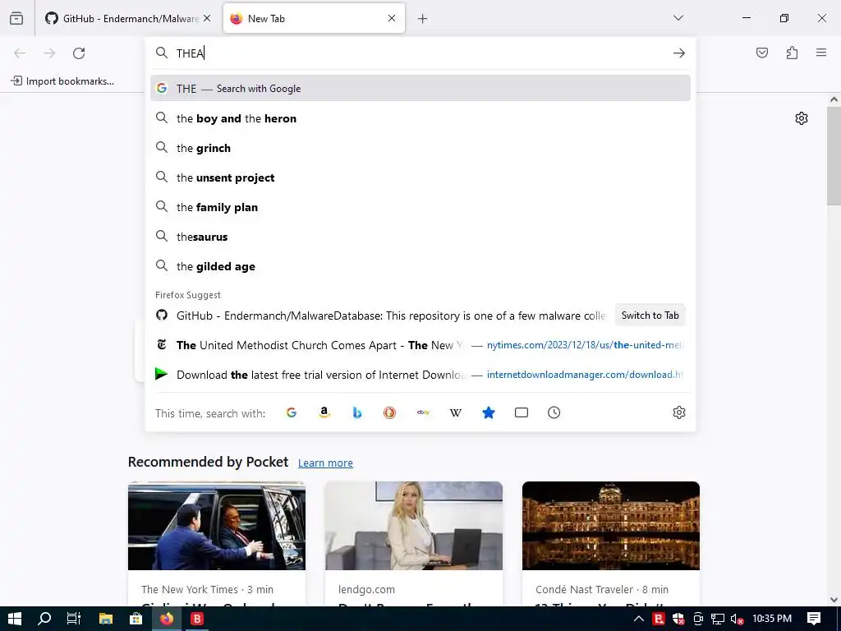This screenshot has width=841, height=631.
Task: Choose suggestion 'thesaurus'
Action: click(x=420, y=236)
